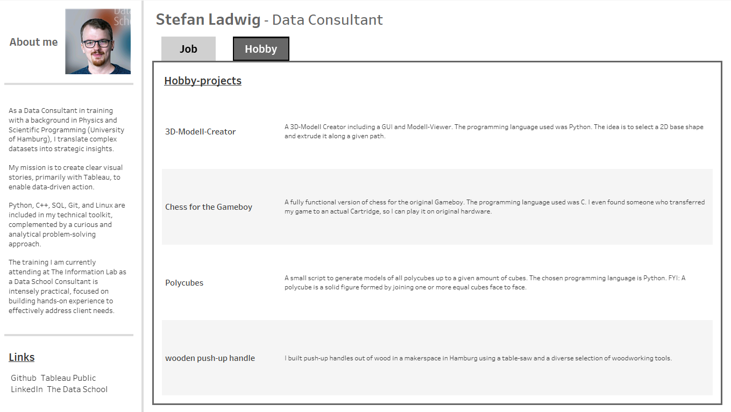
Task: Open the Github link
Action: (x=24, y=378)
